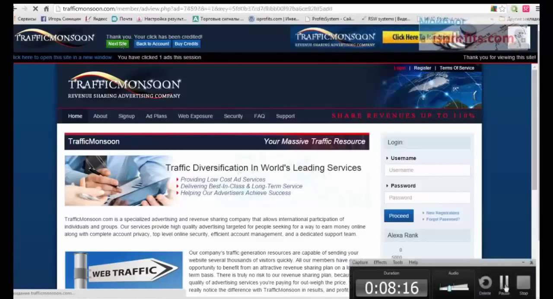Click the Web Traffic sign image
Viewport: 553px width, 299px height.
[124, 270]
